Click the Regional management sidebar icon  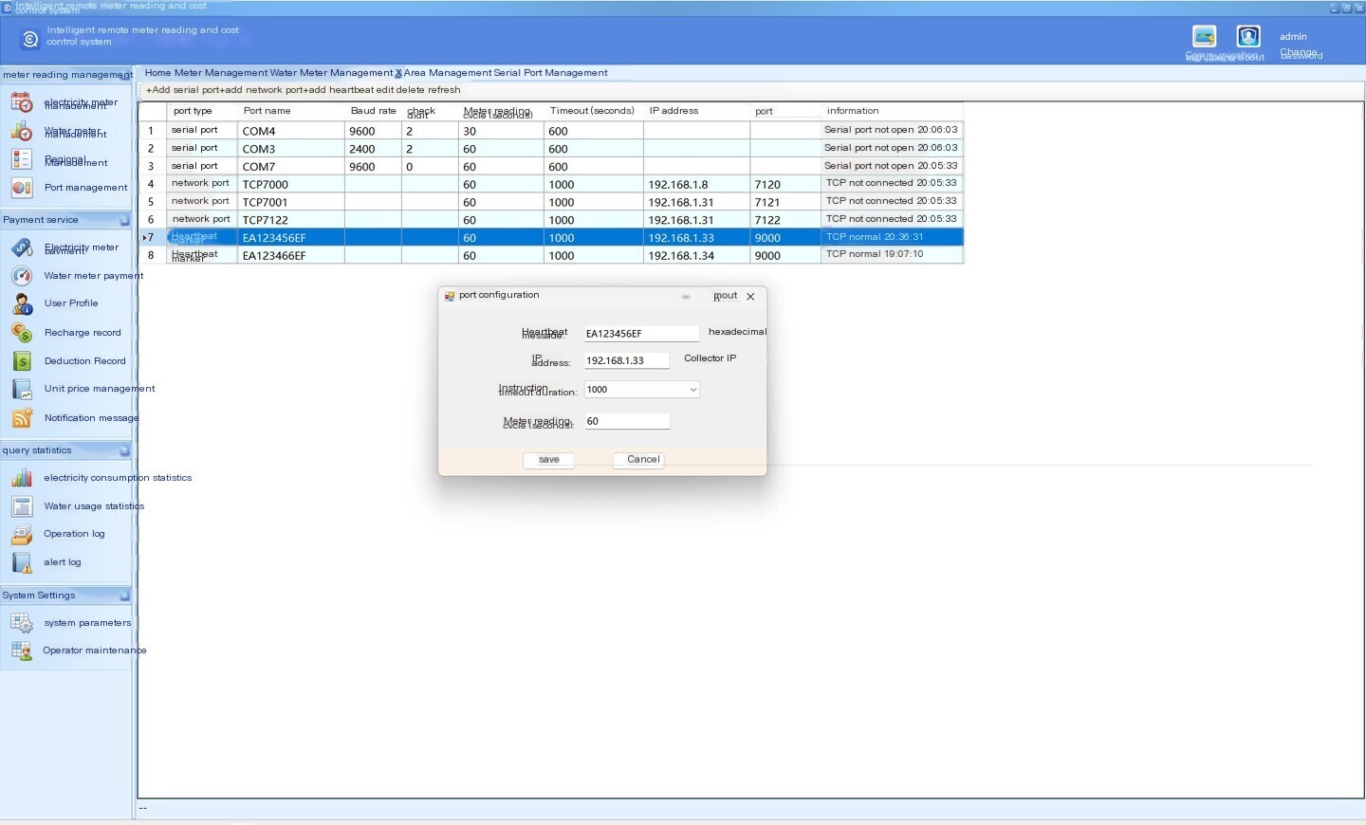pyautogui.click(x=22, y=159)
